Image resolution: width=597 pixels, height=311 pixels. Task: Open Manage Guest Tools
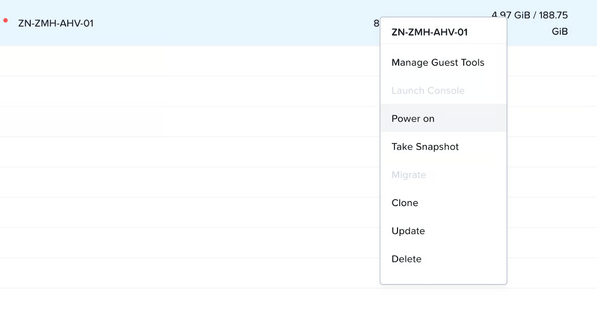pyautogui.click(x=438, y=62)
